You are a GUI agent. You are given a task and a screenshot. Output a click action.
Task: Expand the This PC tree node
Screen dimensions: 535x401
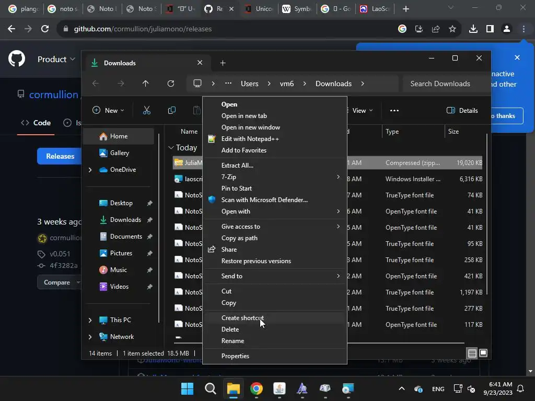coord(90,320)
